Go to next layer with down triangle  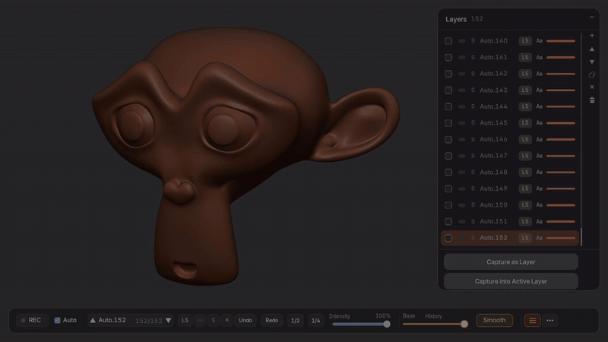168,320
